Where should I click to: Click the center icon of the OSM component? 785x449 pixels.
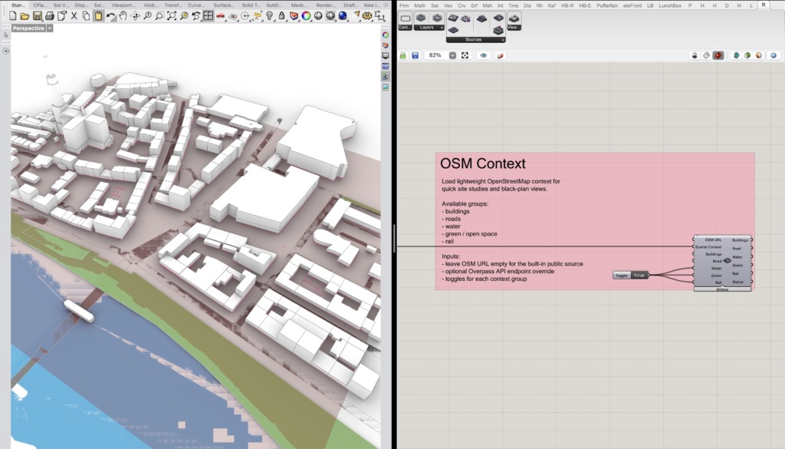(x=727, y=261)
